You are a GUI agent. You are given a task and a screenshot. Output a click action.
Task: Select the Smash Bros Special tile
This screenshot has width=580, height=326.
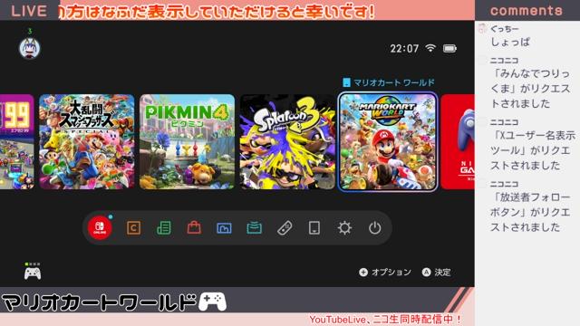[x=87, y=142]
